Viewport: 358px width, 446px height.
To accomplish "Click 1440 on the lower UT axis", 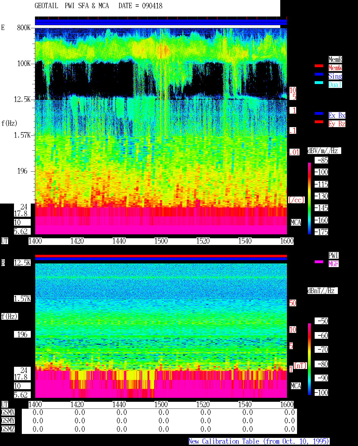I will (119, 404).
